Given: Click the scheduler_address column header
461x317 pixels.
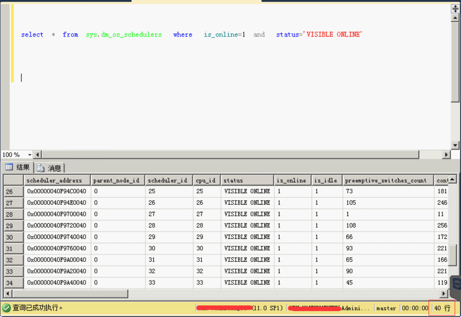Looking at the screenshot, I should 58,180.
